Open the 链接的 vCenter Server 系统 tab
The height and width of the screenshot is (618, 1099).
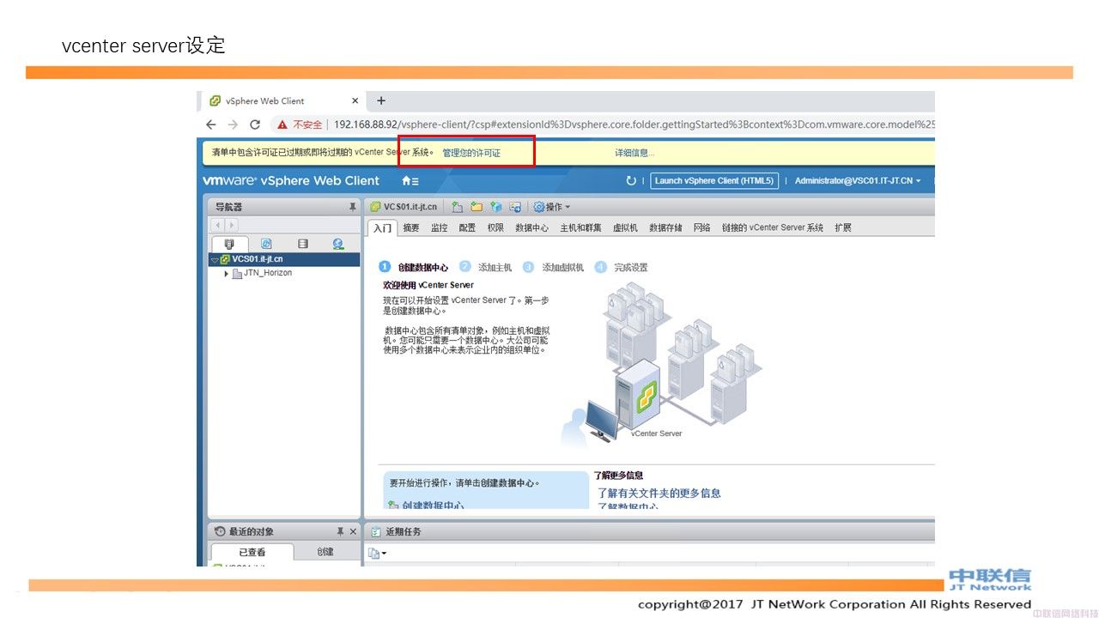(772, 227)
